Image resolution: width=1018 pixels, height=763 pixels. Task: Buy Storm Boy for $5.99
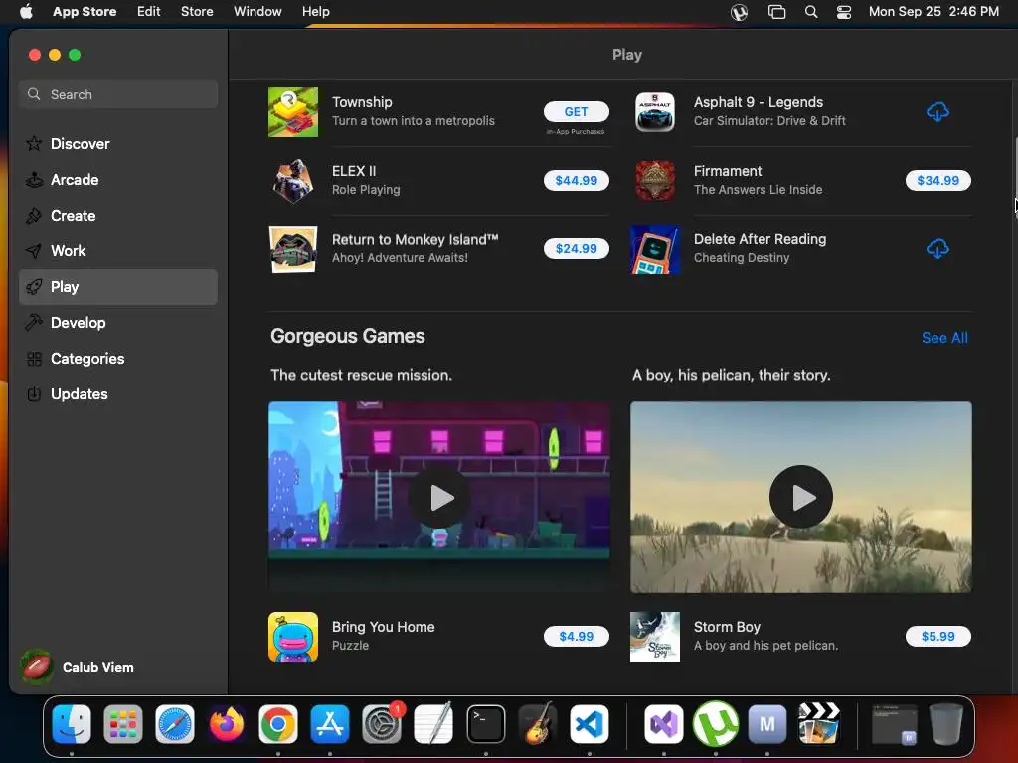937,637
